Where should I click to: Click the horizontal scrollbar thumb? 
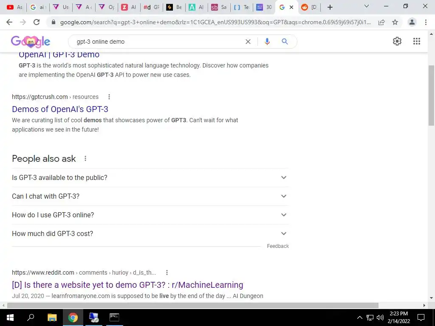pyautogui.click(x=193, y=305)
